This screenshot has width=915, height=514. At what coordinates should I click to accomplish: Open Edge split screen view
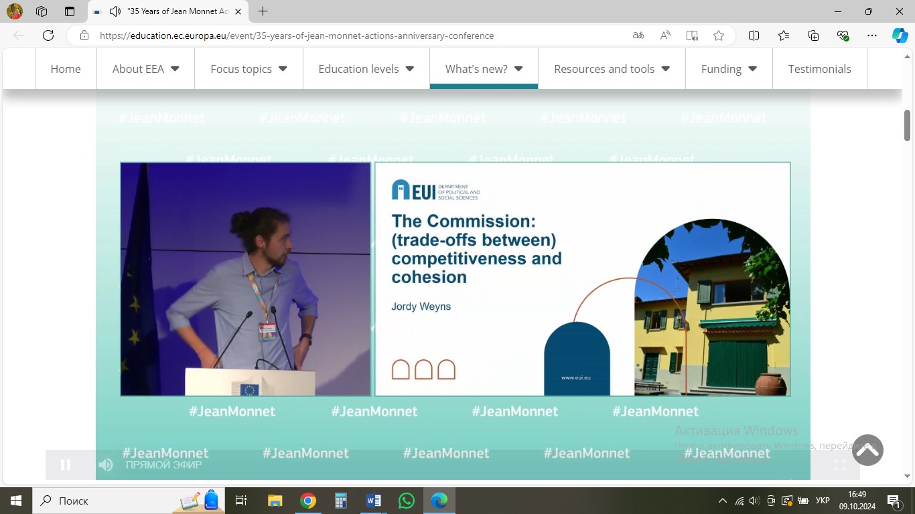click(x=754, y=35)
